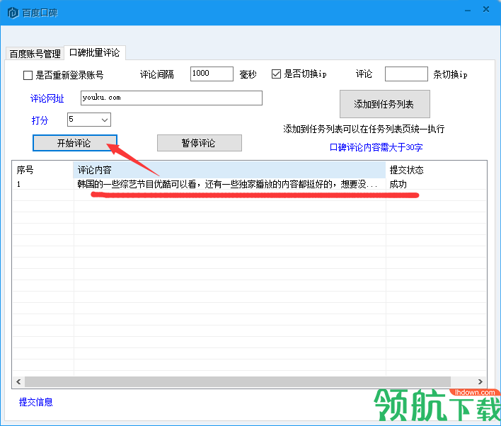Minimize the 百度口碑 window
This screenshot has width=501, height=426.
[x=468, y=10]
